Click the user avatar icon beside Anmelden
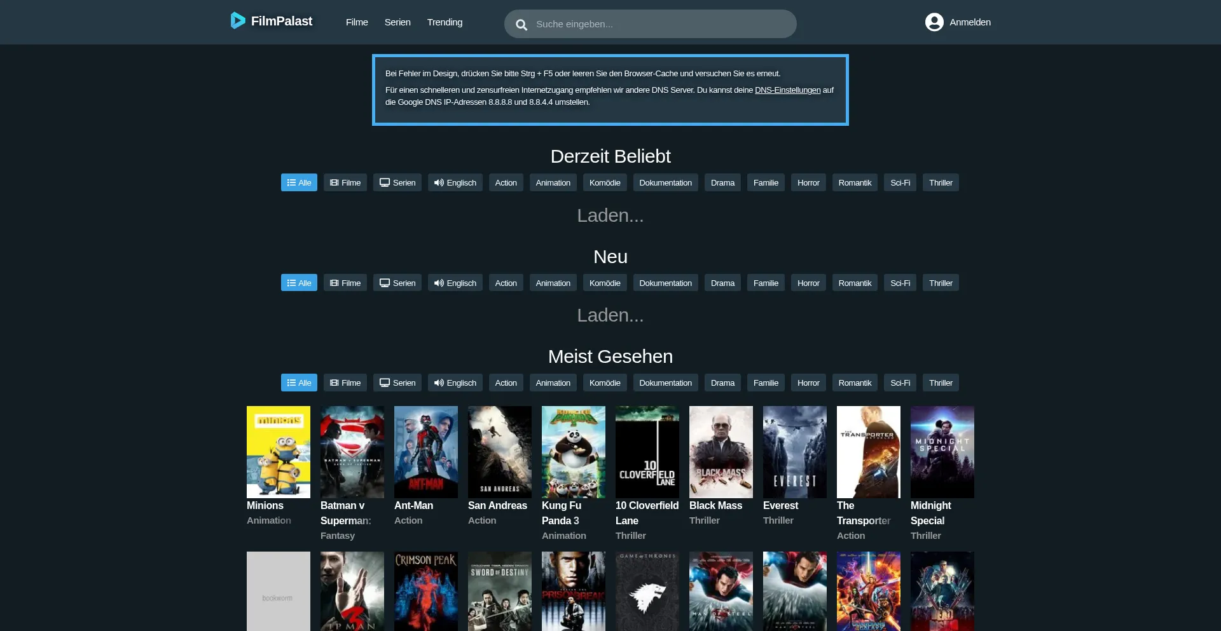This screenshot has width=1221, height=631. coord(934,22)
